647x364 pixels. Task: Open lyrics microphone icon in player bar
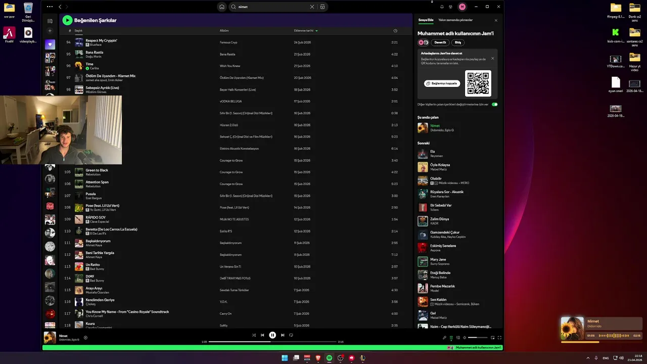[444, 338]
